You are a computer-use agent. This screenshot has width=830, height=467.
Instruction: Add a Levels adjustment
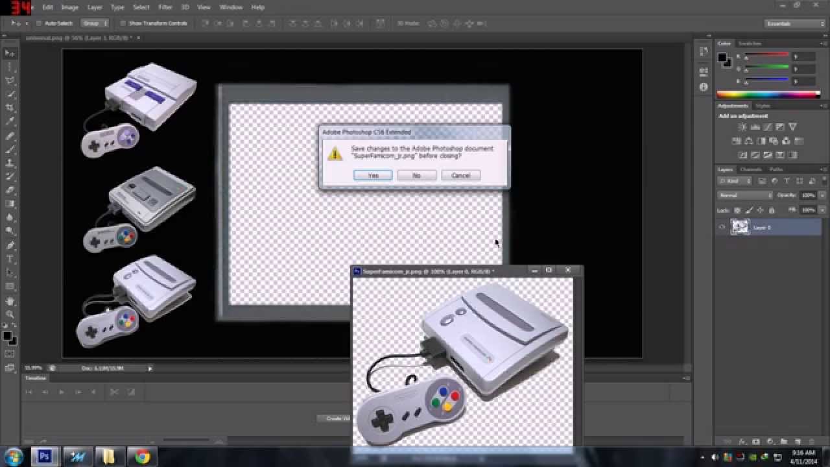pyautogui.click(x=755, y=127)
